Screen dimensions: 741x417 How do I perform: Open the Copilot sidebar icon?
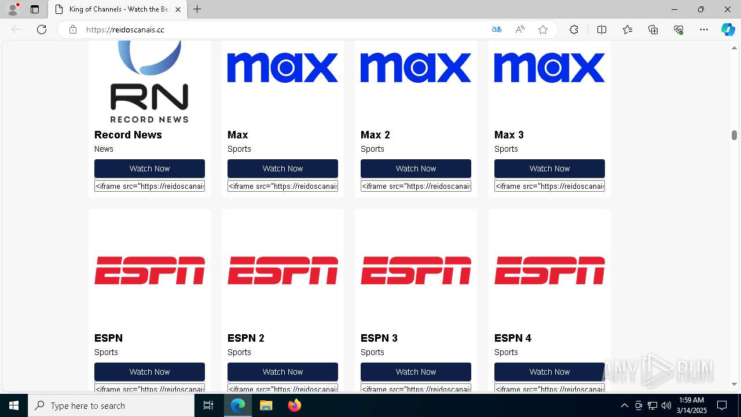point(728,30)
